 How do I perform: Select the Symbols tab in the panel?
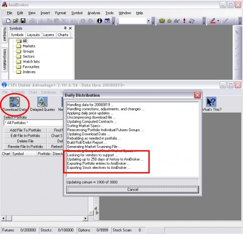17,35
